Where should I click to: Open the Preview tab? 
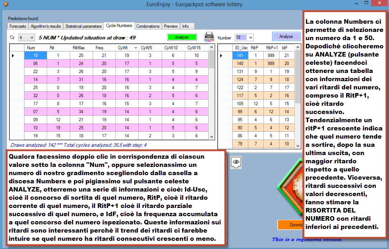point(171,26)
